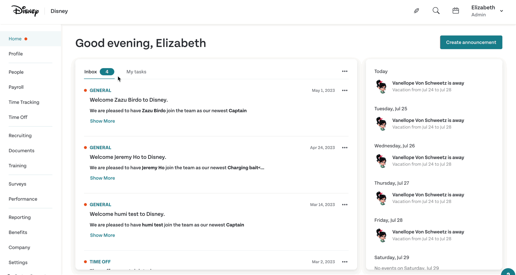Click the Disney company name in header

coord(59,11)
